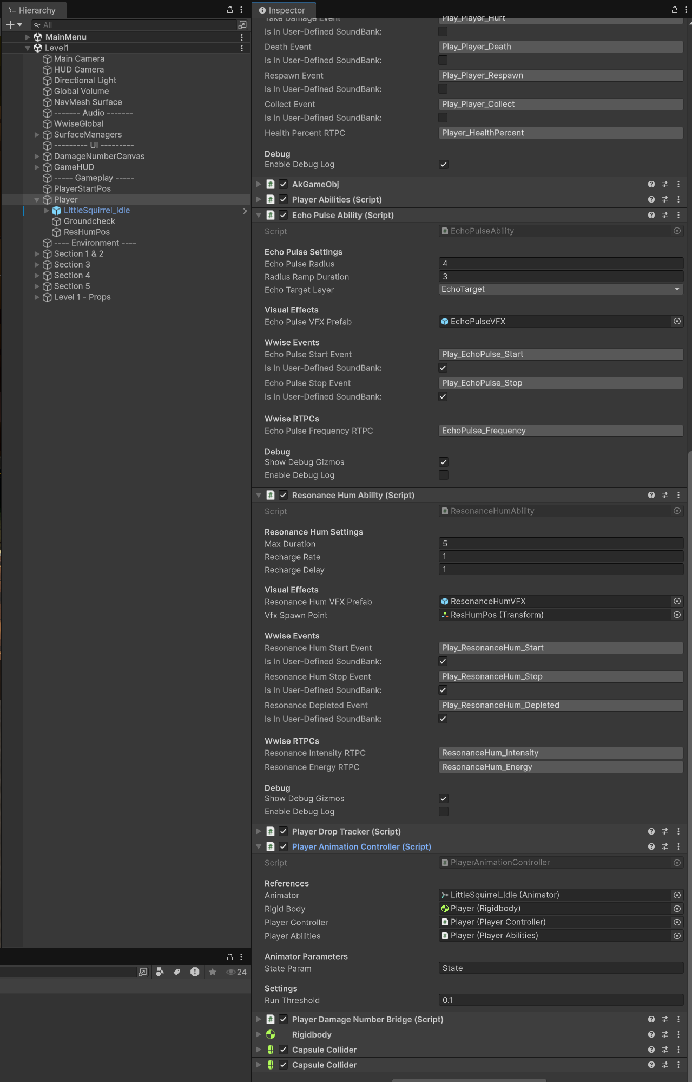Image resolution: width=692 pixels, height=1082 pixels.
Task: Disable Enable Debug Log above the AkGameObj component
Action: (444, 164)
